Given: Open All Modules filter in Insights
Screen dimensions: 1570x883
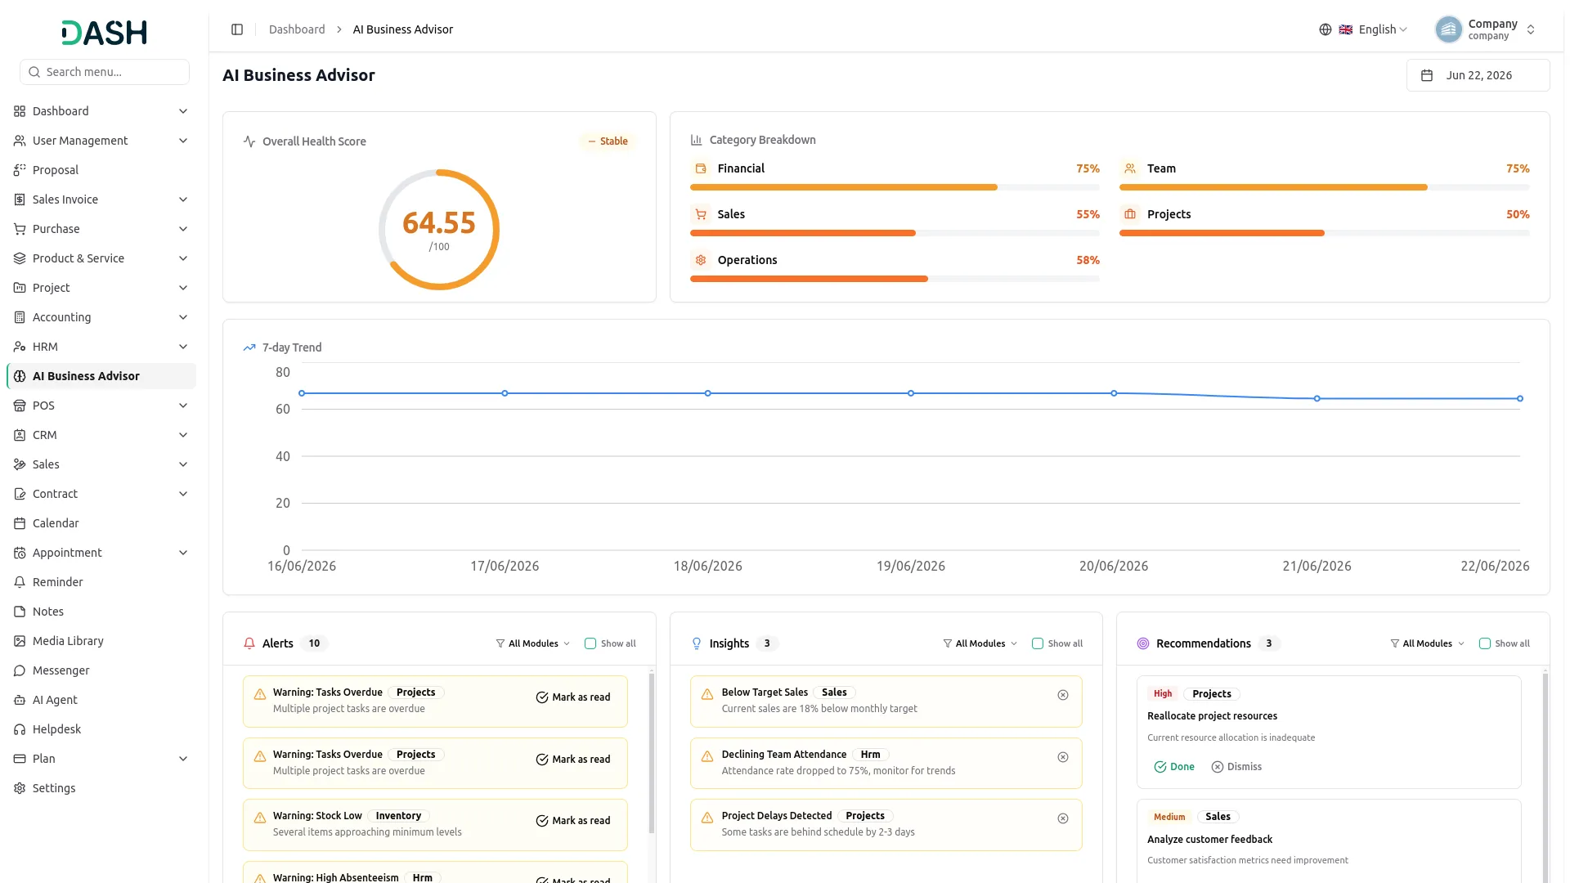Looking at the screenshot, I should tap(980, 643).
